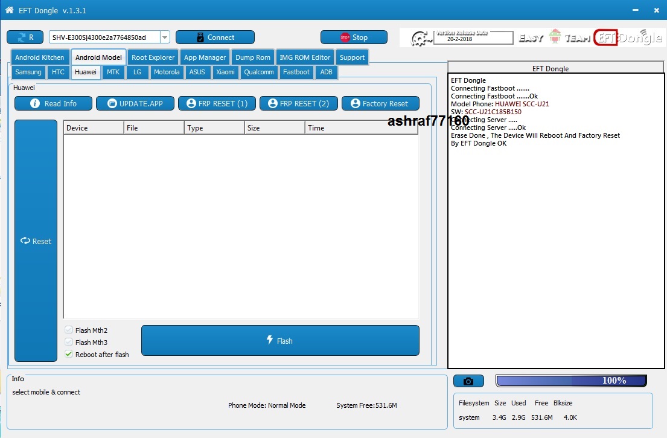Toggle the Reboot after flash checkbox

coord(68,353)
